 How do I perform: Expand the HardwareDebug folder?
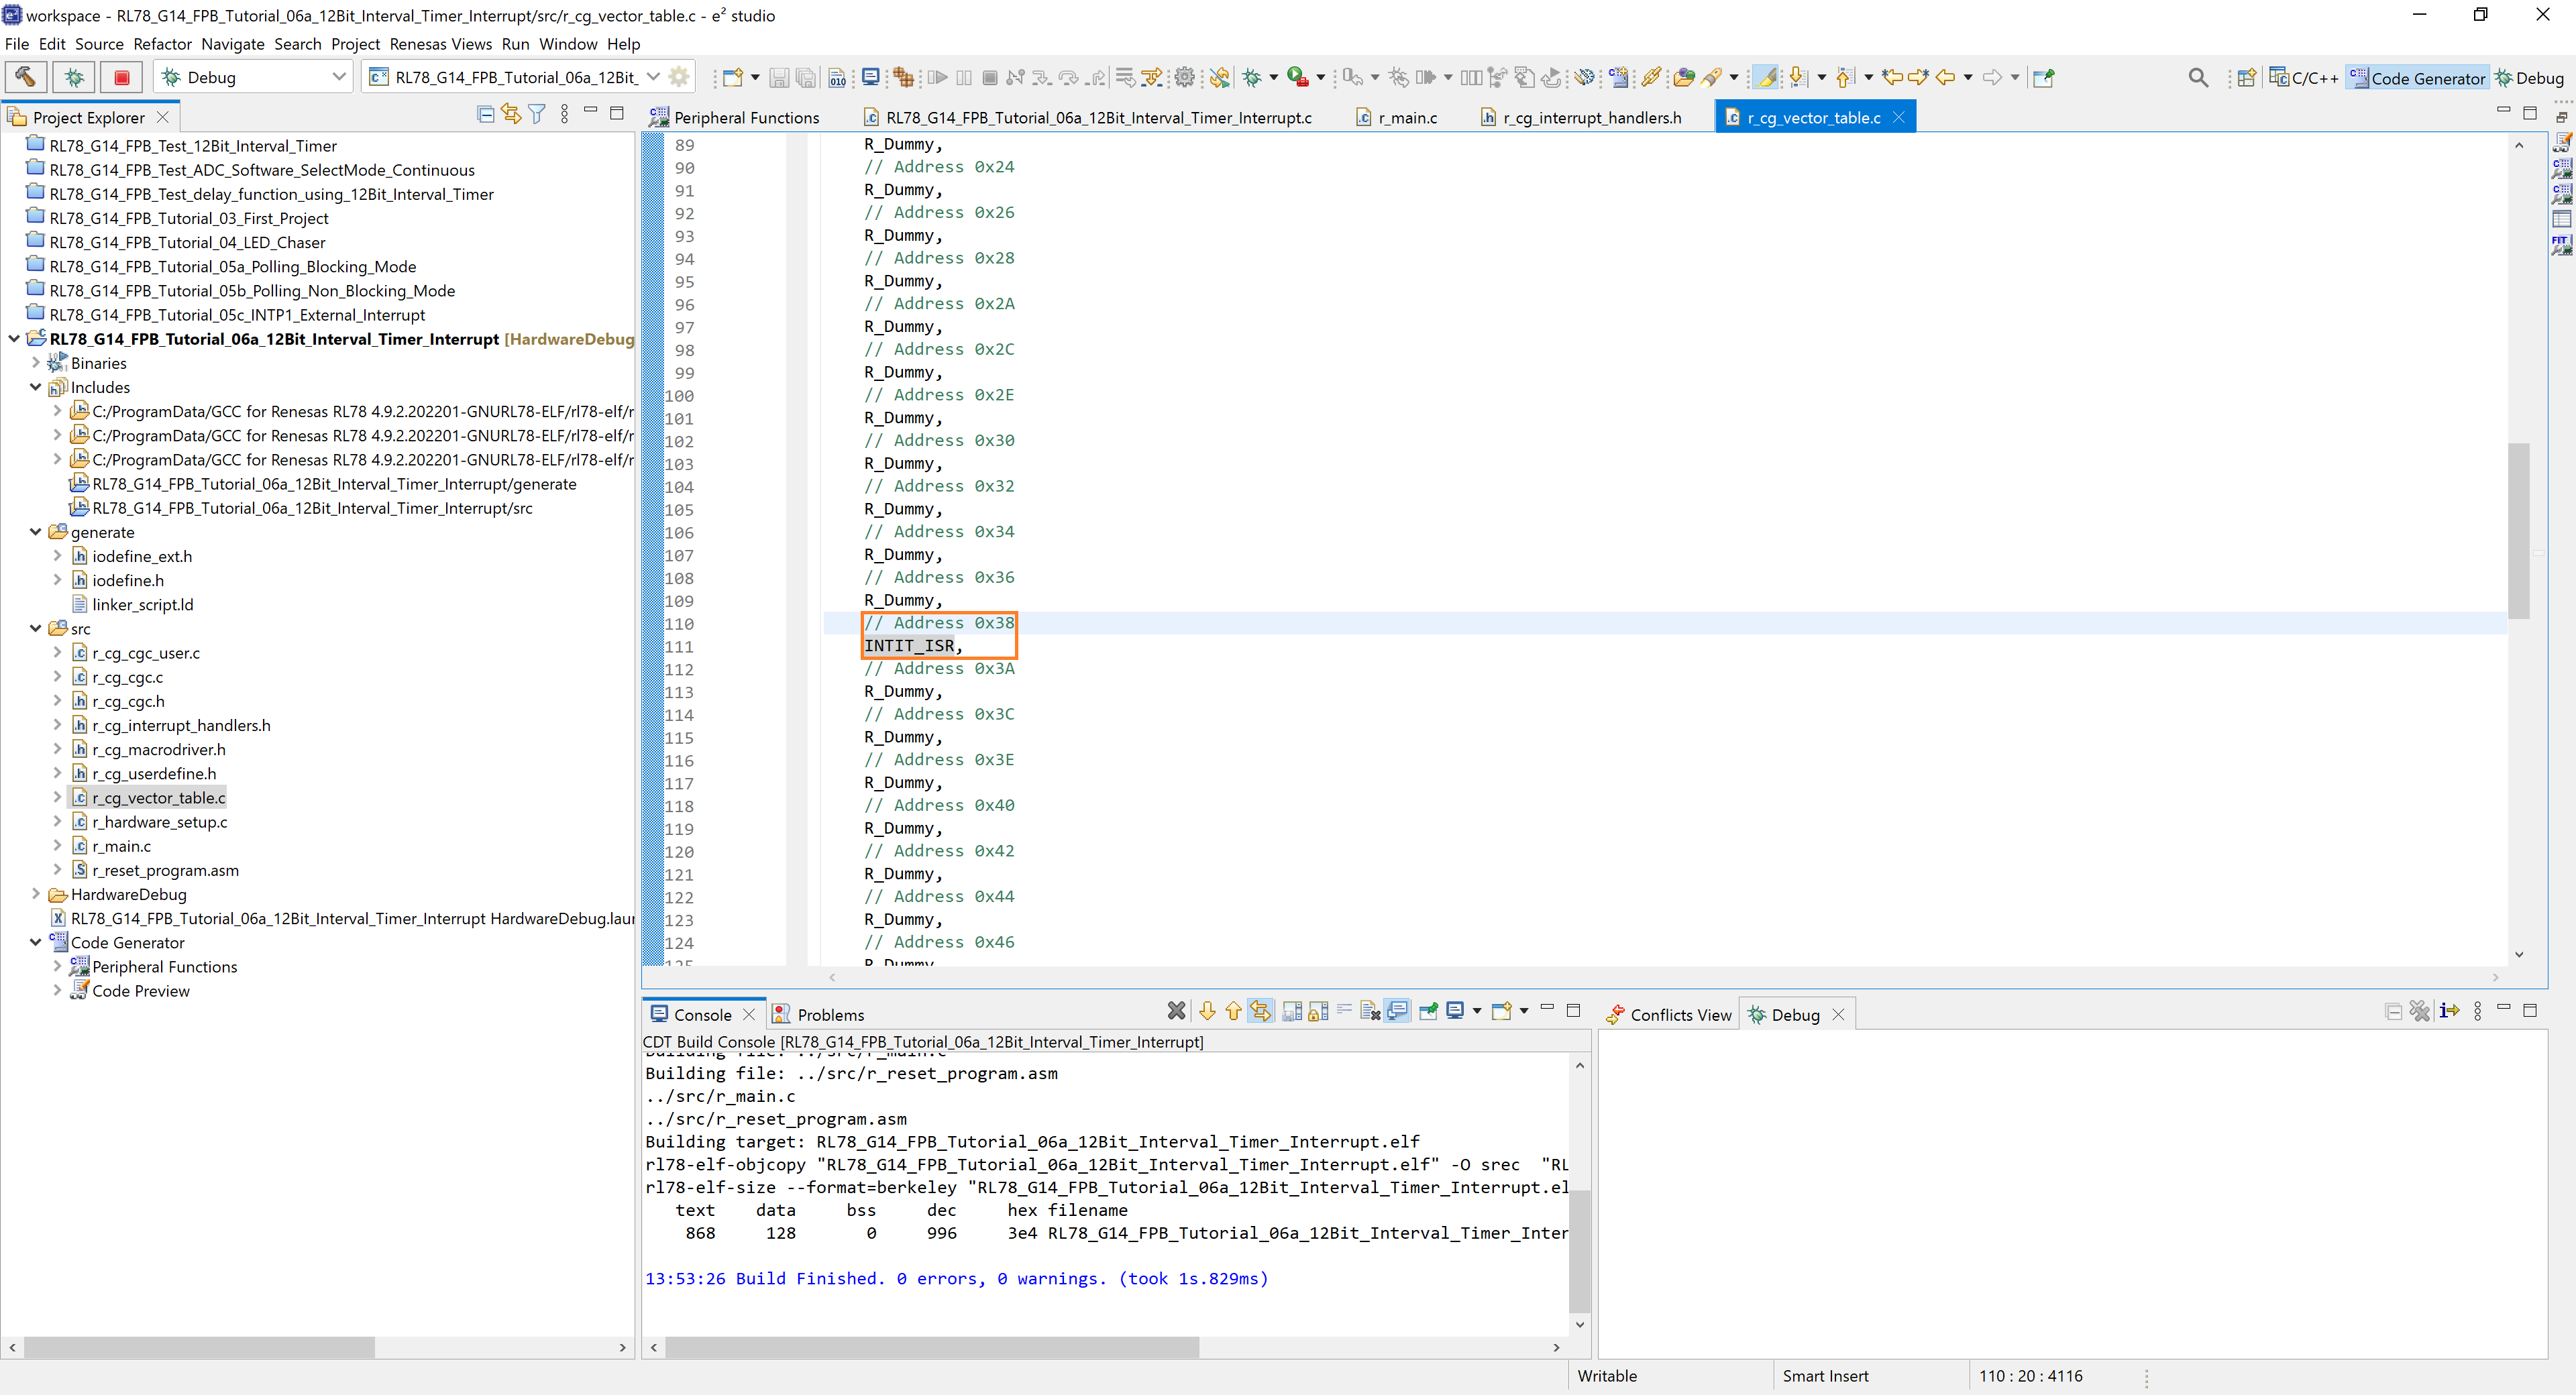36,894
